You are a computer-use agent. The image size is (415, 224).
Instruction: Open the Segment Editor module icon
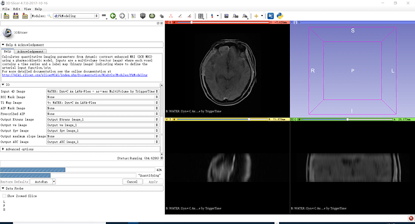pyautogui.click(x=180, y=16)
